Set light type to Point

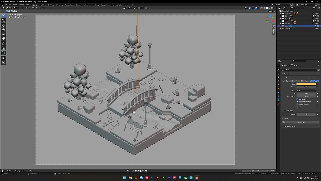coord(286,81)
